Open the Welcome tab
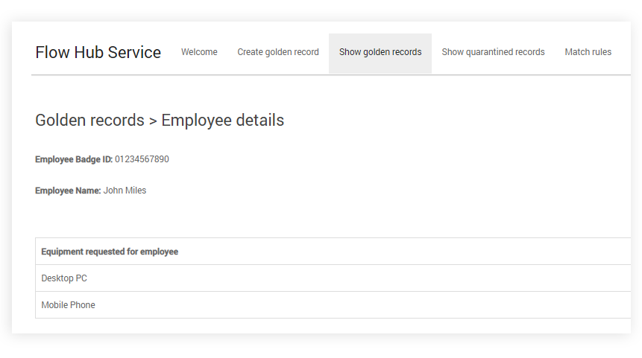 [199, 52]
